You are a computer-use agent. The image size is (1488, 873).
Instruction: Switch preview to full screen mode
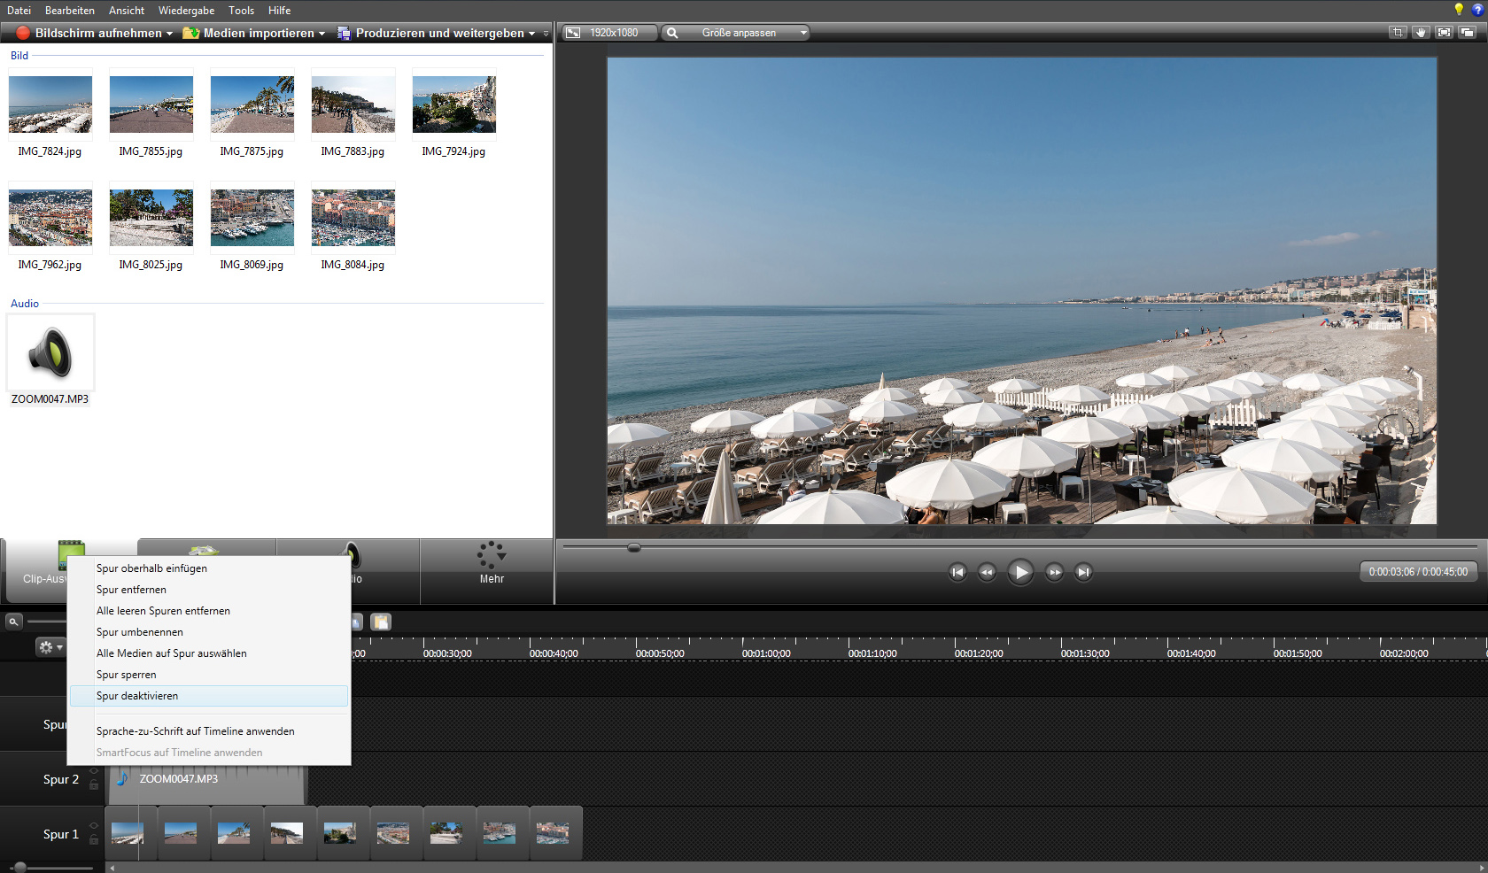click(x=1444, y=32)
